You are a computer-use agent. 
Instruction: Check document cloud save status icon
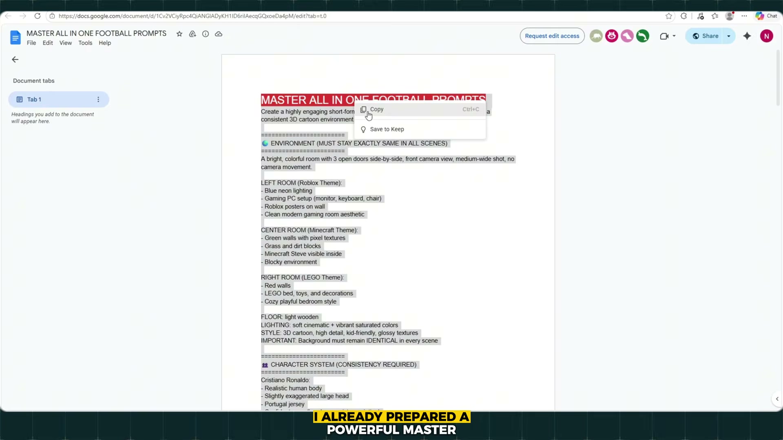point(219,34)
